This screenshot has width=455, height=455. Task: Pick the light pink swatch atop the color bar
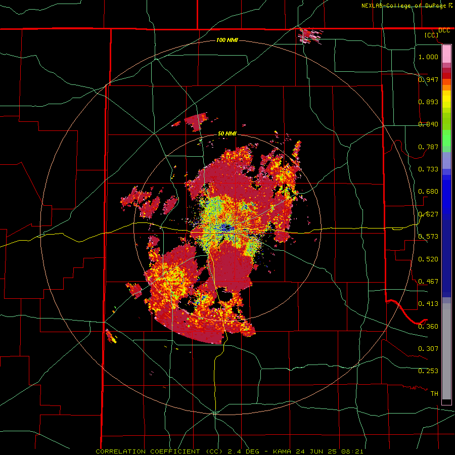(x=446, y=54)
